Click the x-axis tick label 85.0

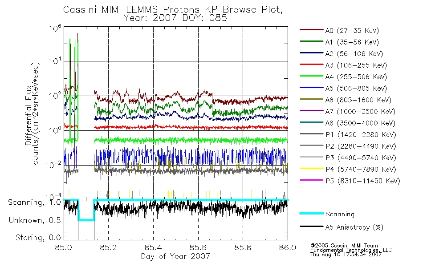64,247
